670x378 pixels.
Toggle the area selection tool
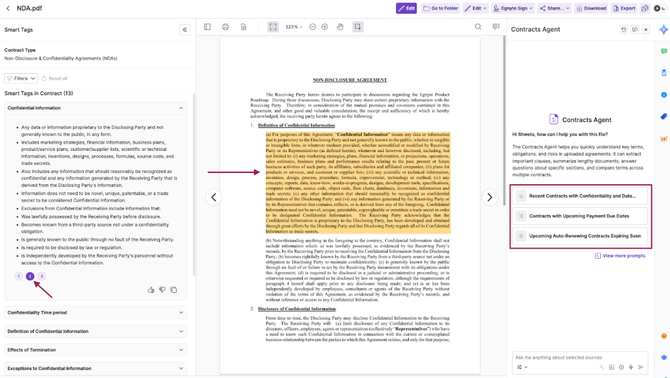click(358, 27)
